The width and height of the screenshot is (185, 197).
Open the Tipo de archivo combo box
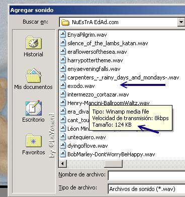[x=147, y=189]
